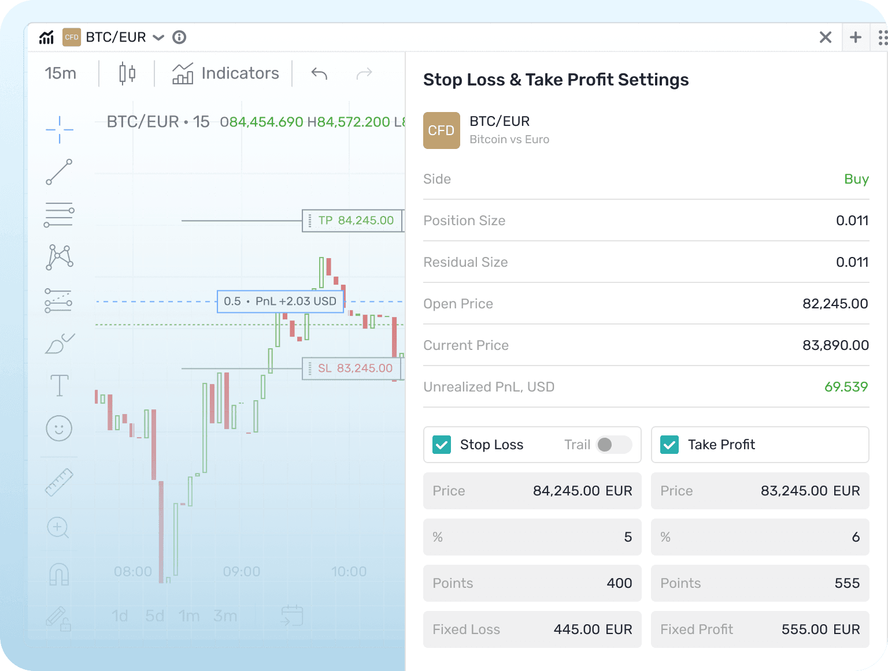Select the measure ruler tool
This screenshot has height=671, width=888.
click(x=58, y=482)
